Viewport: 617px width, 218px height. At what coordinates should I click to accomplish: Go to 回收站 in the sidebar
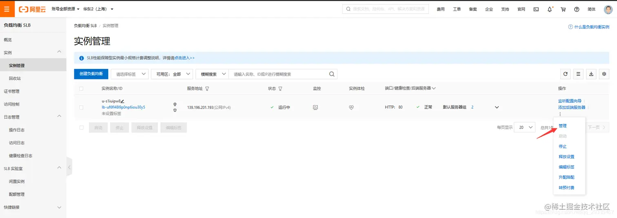15,78
